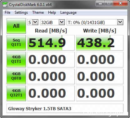Open the File menu
The image size is (130, 118).
coord(7,12)
